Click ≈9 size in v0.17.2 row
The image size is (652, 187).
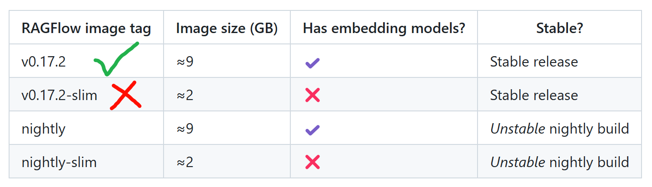click(x=185, y=62)
